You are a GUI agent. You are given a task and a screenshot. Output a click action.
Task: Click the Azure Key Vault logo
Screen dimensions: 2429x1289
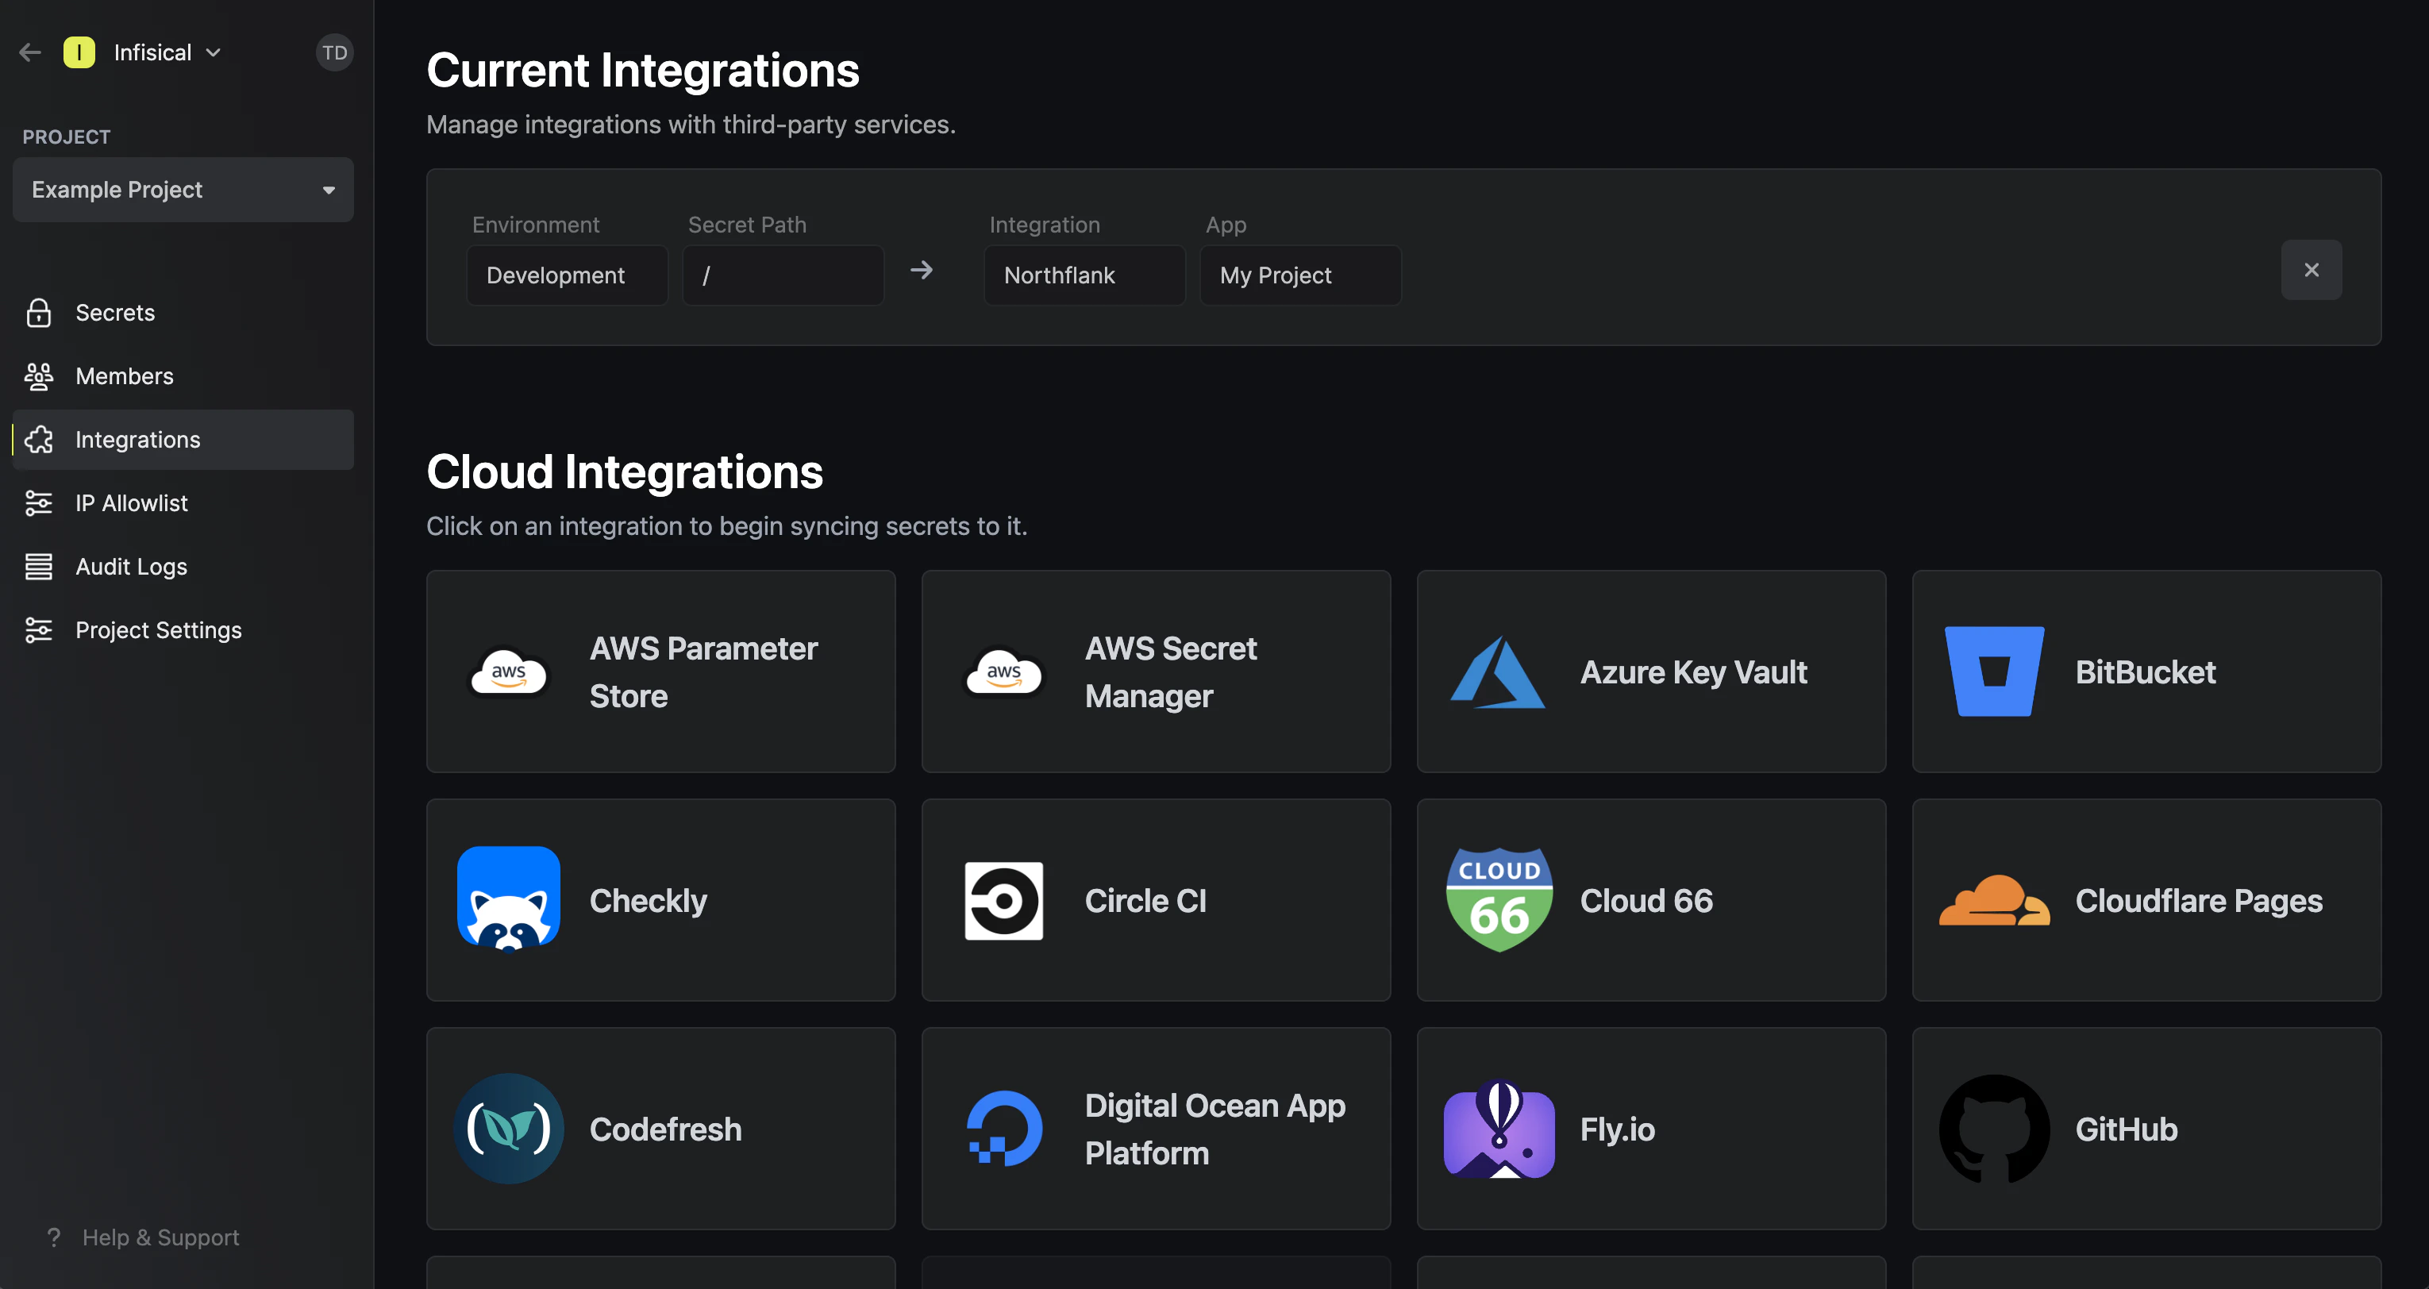pos(1497,672)
